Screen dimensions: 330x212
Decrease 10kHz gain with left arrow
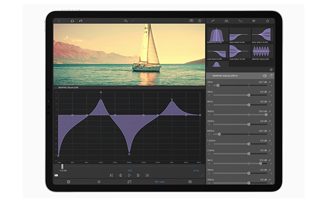(x=209, y=173)
